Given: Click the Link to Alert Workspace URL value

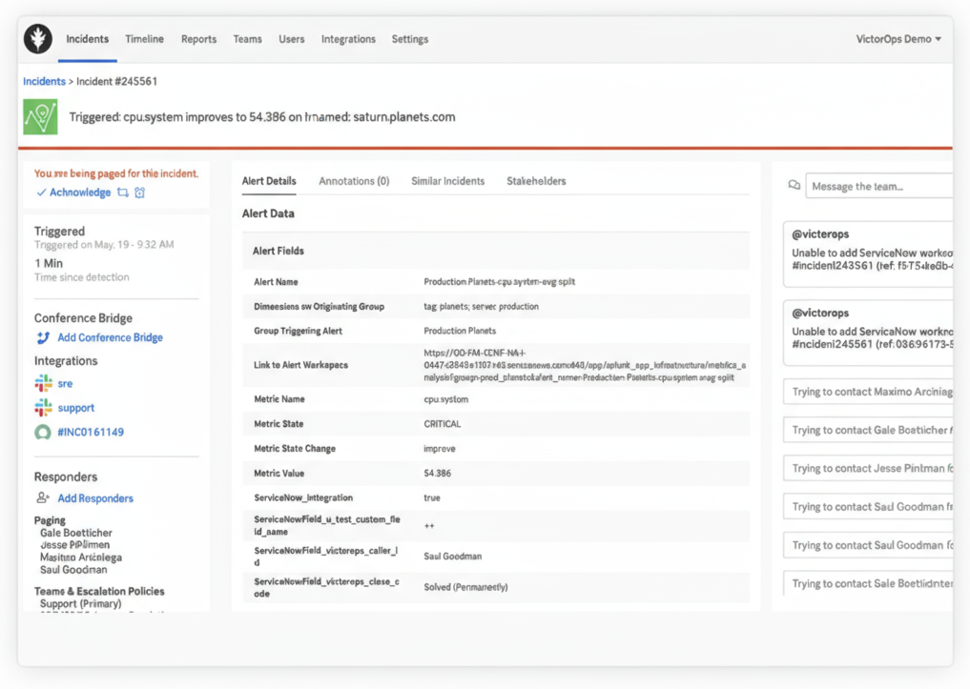Looking at the screenshot, I should tap(585, 365).
